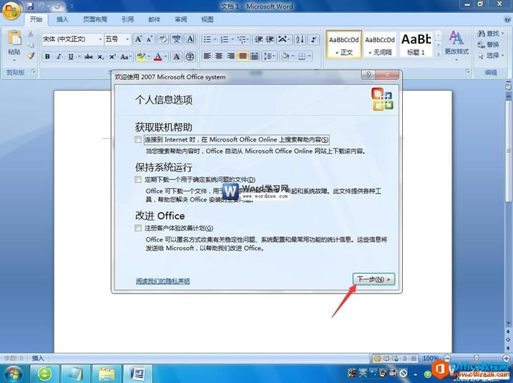Screen dimensions: 513x383
Task: Check the periodically download file checkbox
Action: pyautogui.click(x=138, y=179)
